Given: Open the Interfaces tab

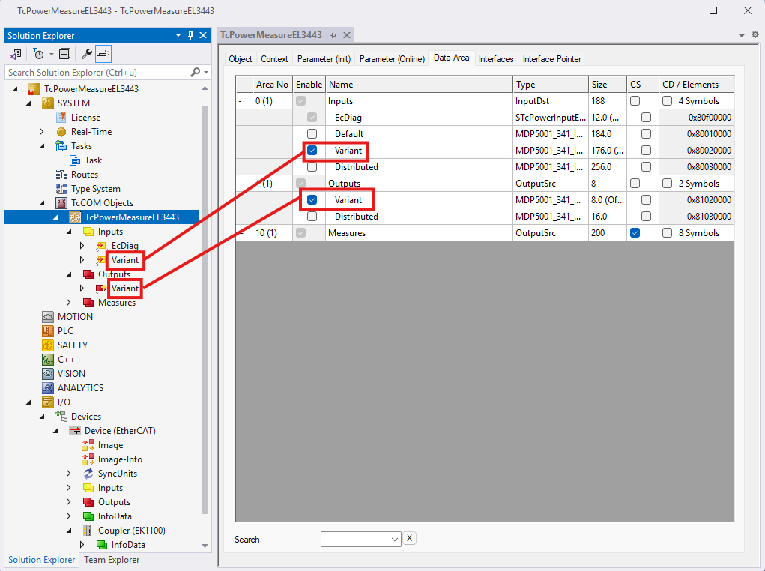Looking at the screenshot, I should 496,59.
